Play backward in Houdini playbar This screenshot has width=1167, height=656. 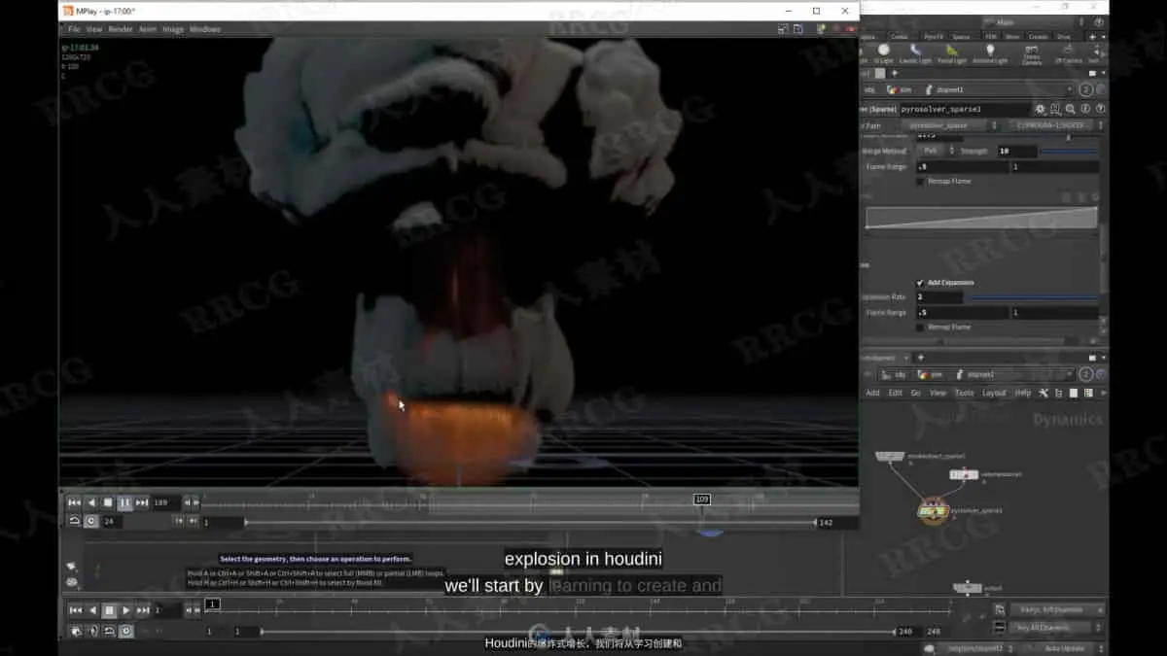click(91, 610)
